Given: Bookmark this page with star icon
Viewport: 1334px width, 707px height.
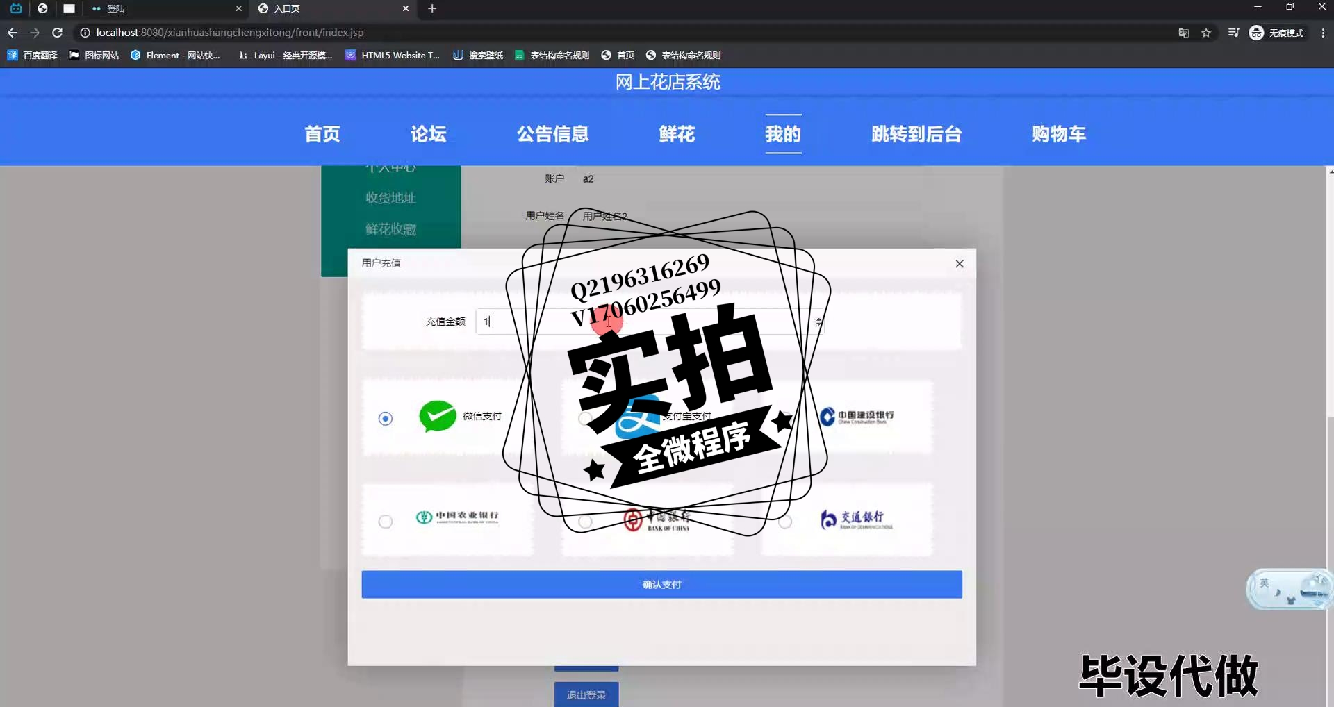Looking at the screenshot, I should [x=1206, y=33].
